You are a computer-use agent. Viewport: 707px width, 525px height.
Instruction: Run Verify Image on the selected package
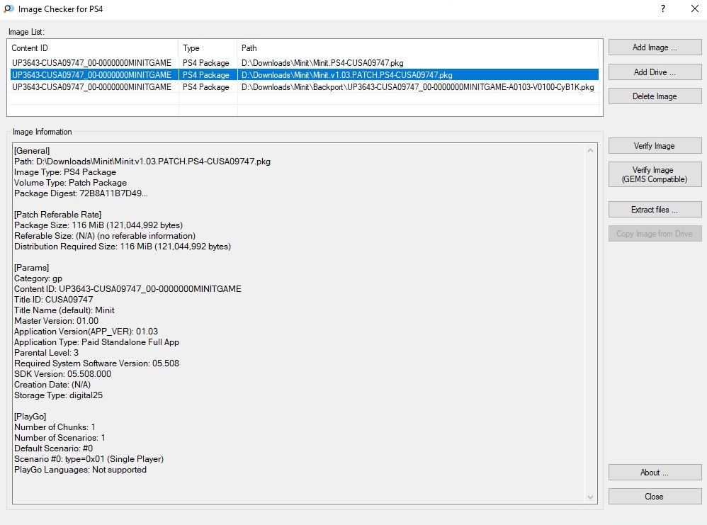pos(655,146)
